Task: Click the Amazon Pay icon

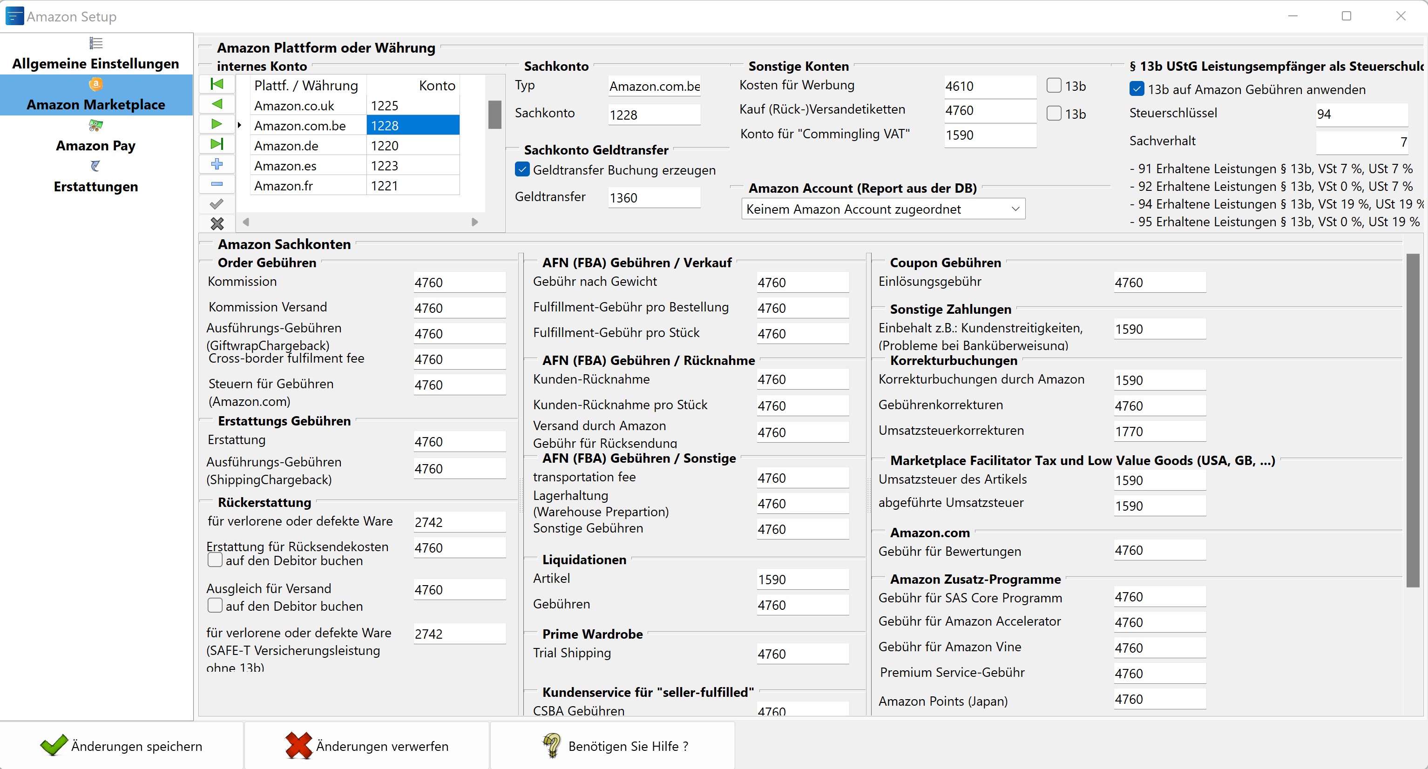Action: (96, 125)
